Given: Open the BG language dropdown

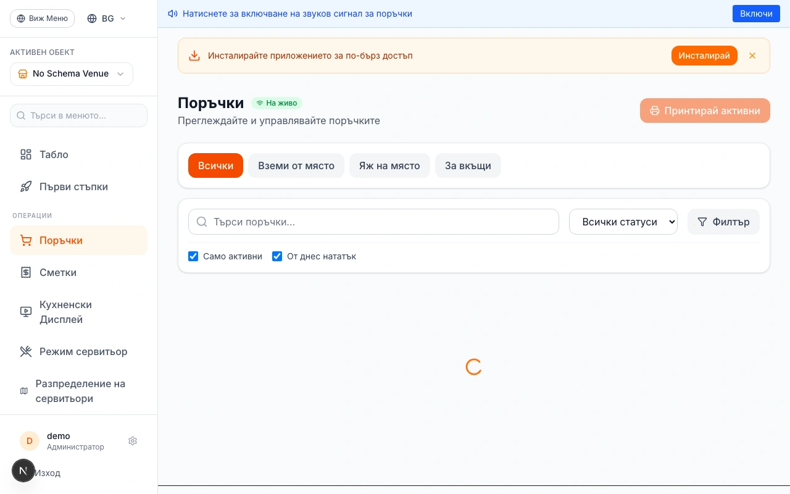Looking at the screenshot, I should coord(107,19).
